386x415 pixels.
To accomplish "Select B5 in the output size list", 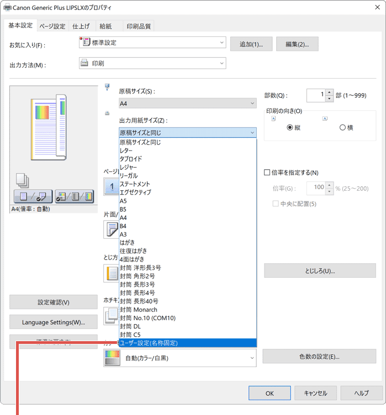I will [188, 209].
